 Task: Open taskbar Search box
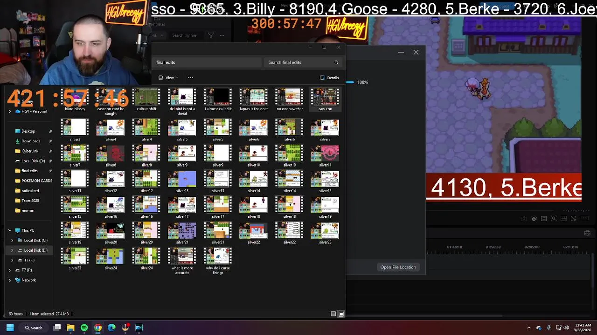pyautogui.click(x=34, y=328)
